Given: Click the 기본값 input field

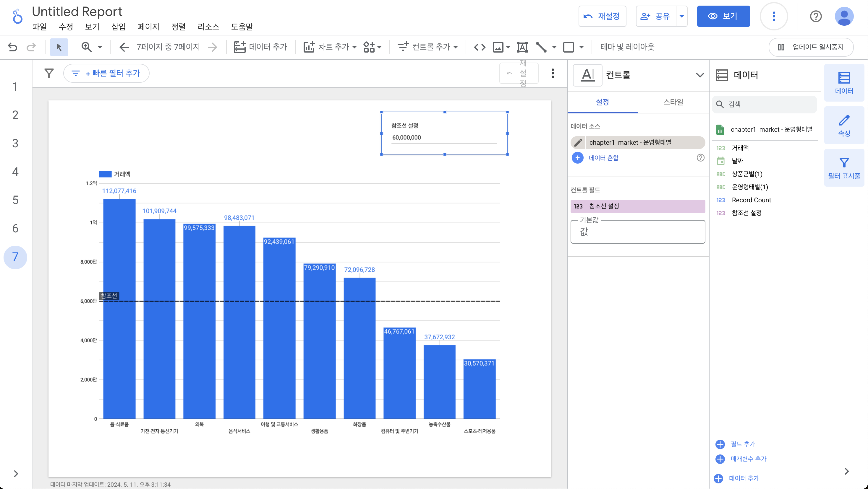Looking at the screenshot, I should (x=637, y=232).
